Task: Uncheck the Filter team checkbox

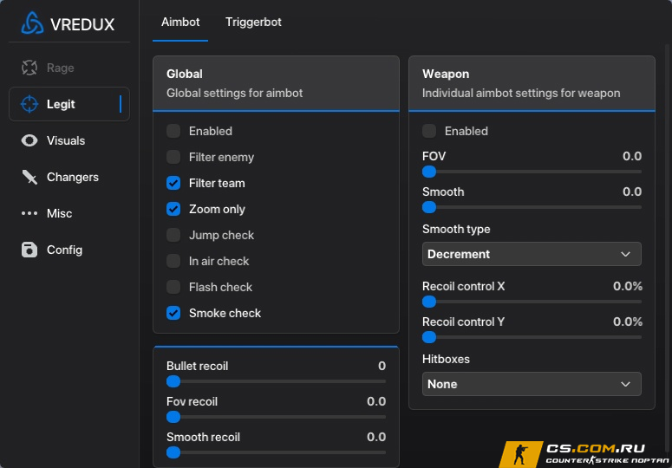Action: click(x=173, y=183)
